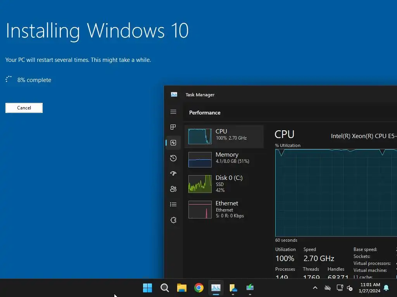Click the Windows setup installer taskbar icon
Viewport: 397px width, 297px height.
[x=250, y=287]
